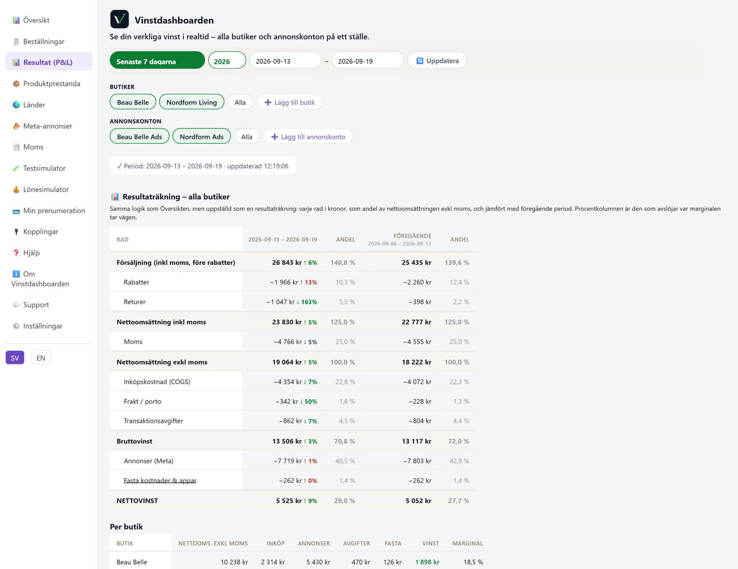Click the Returer row label
738x569 pixels.
pos(135,302)
